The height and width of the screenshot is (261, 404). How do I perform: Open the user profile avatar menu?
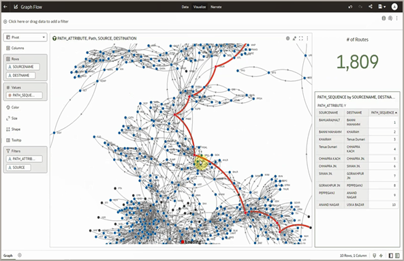(x=394, y=7)
